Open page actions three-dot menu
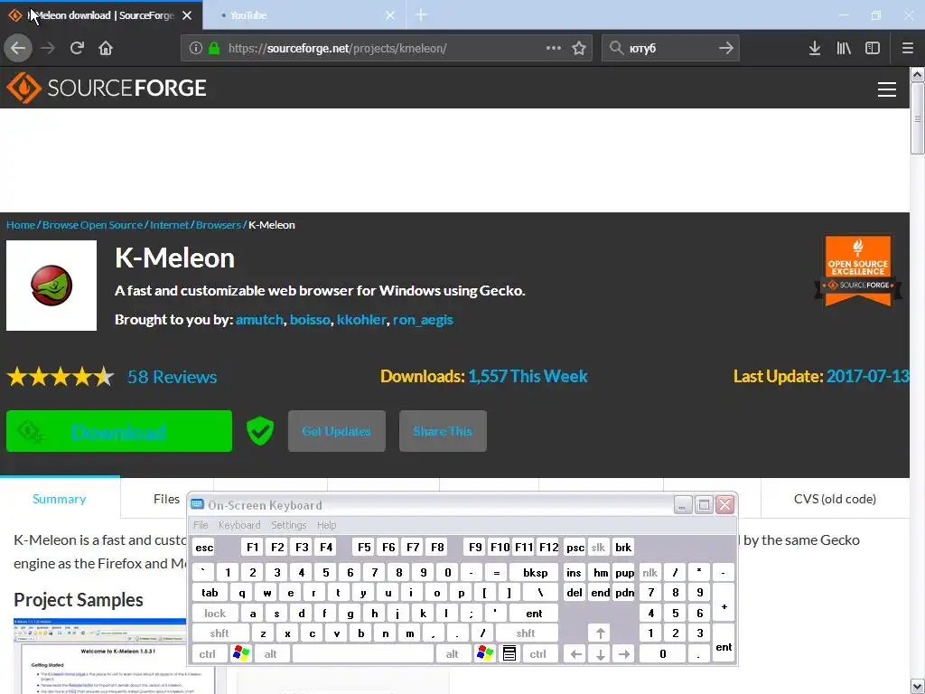Image resolution: width=925 pixels, height=694 pixels. [554, 48]
